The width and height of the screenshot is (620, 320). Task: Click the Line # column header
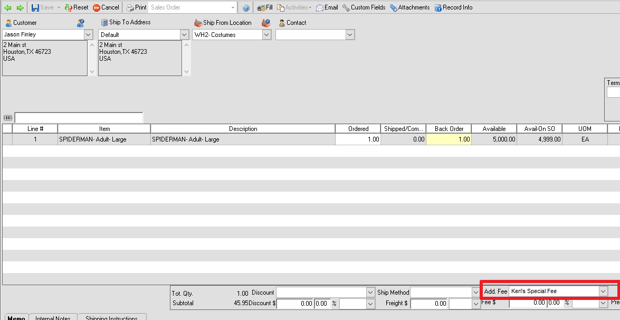[x=35, y=129]
